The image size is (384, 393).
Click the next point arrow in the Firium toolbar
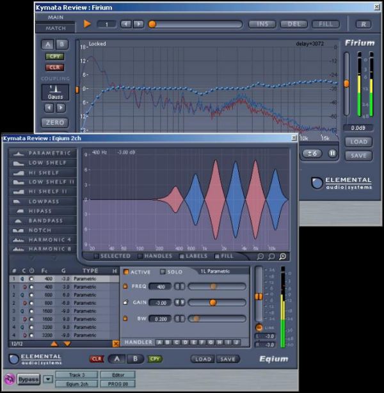click(x=138, y=24)
